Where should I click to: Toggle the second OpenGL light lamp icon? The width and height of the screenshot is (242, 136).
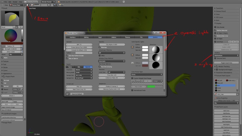[x=132, y=55]
